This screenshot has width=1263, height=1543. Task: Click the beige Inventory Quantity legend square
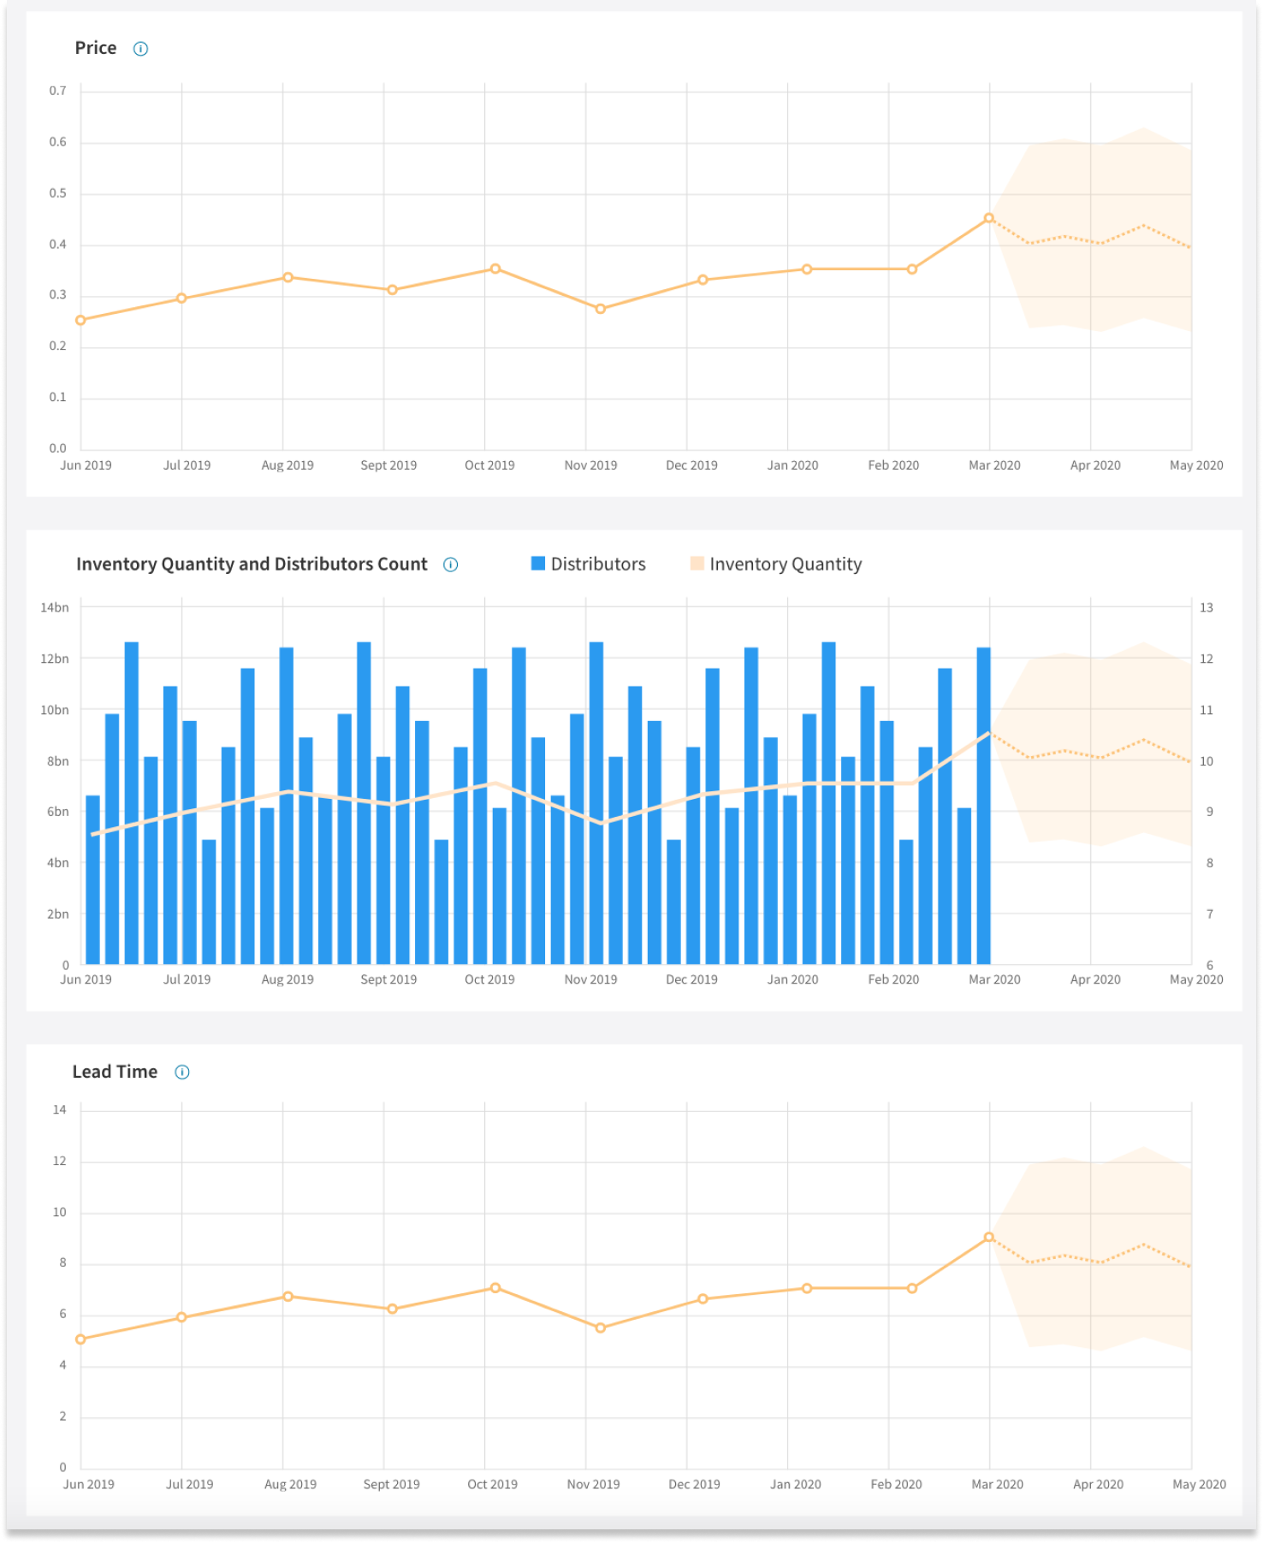click(x=697, y=564)
